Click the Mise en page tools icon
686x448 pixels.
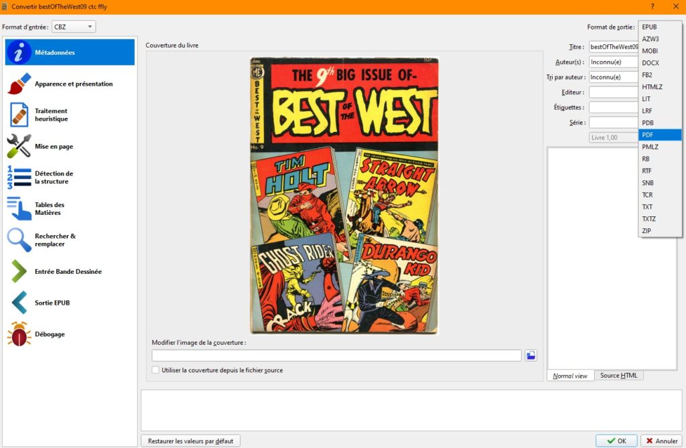click(x=19, y=146)
